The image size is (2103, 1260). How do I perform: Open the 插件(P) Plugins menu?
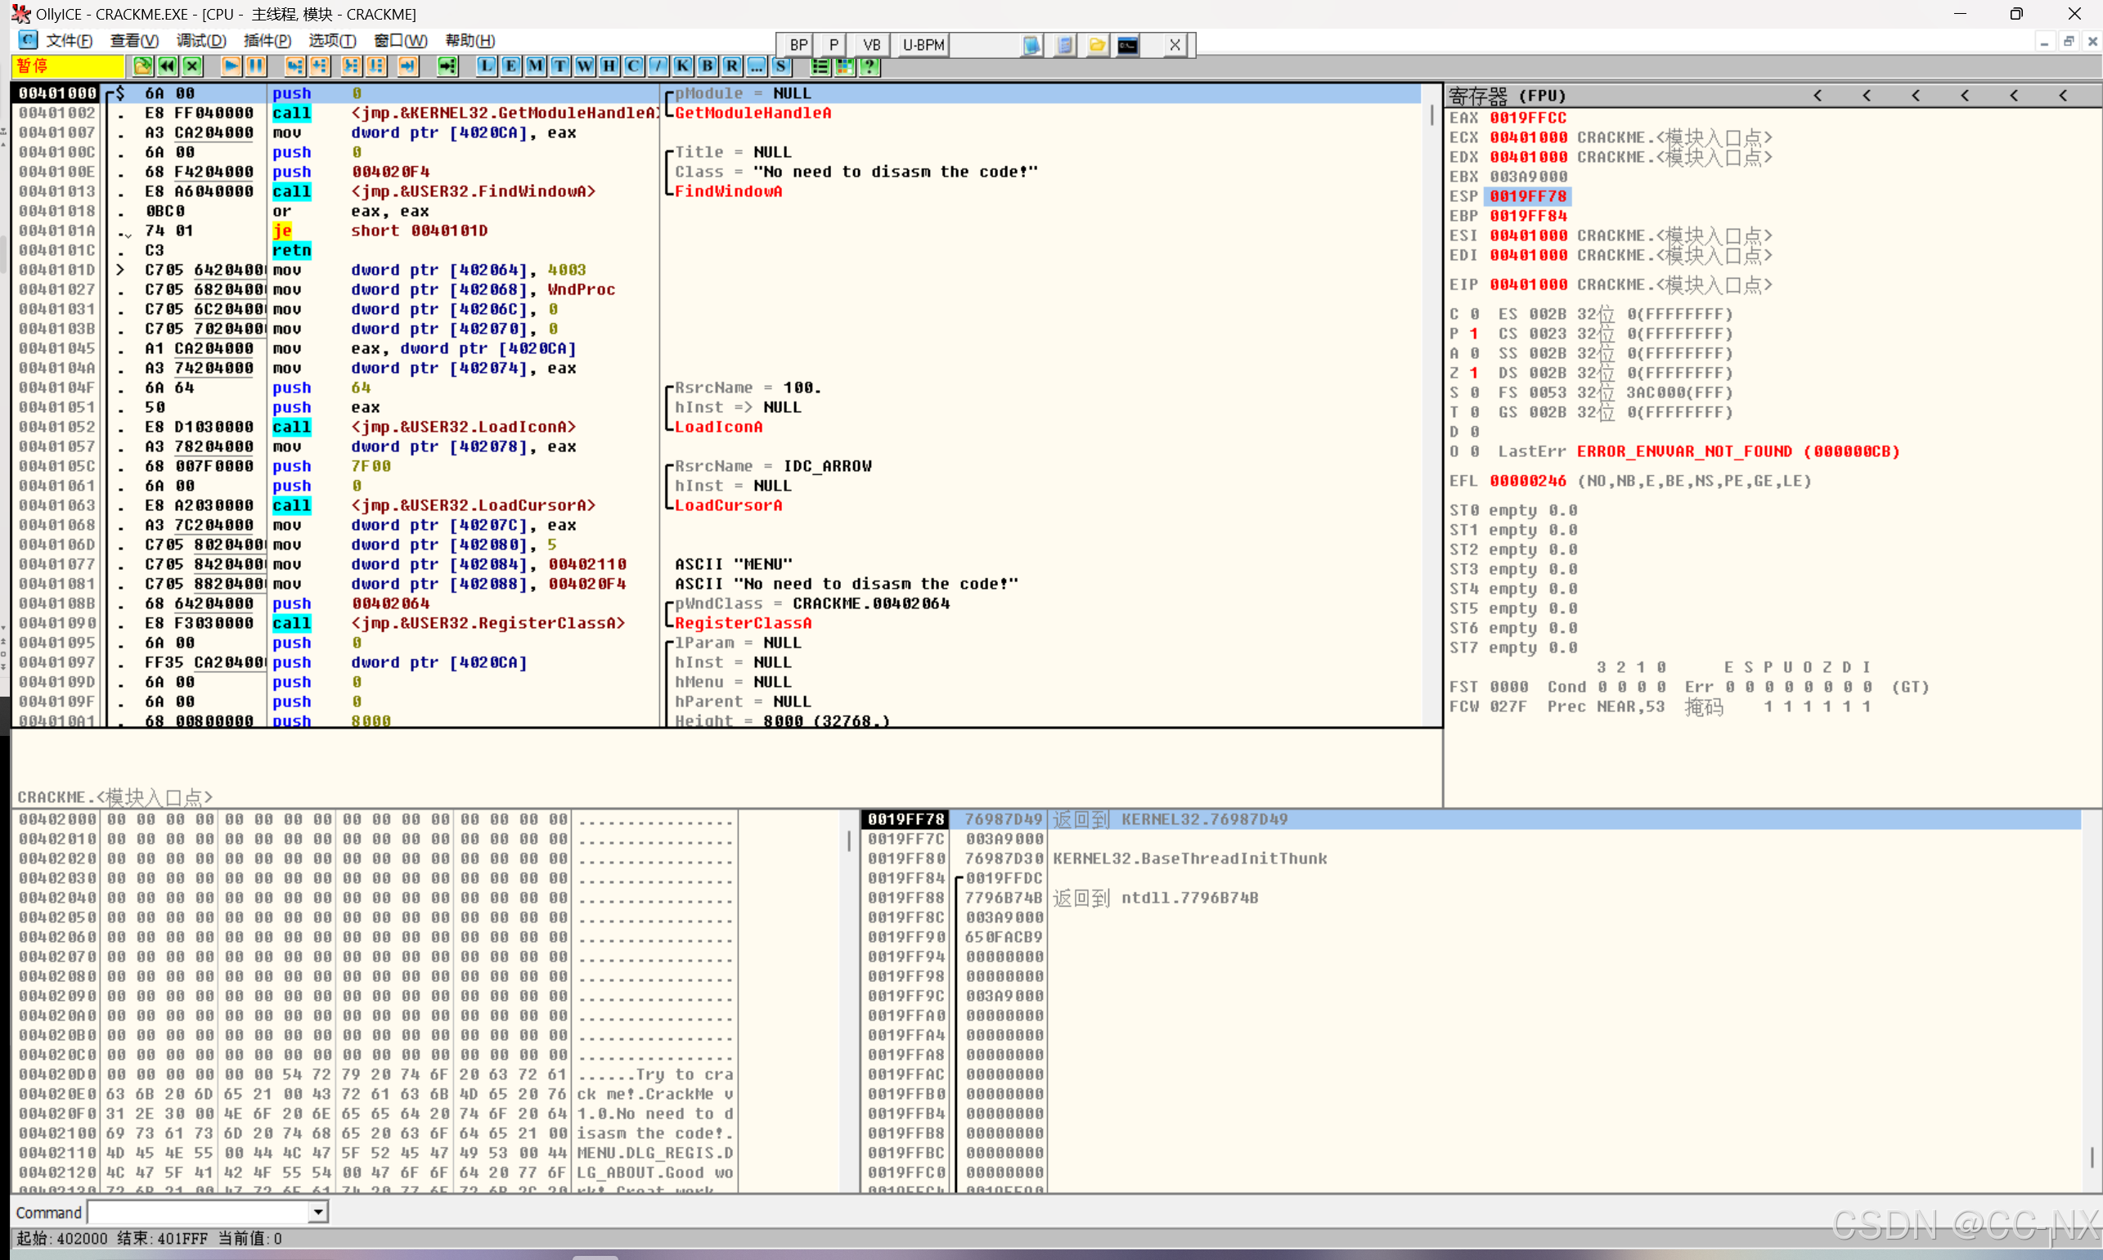(x=267, y=41)
